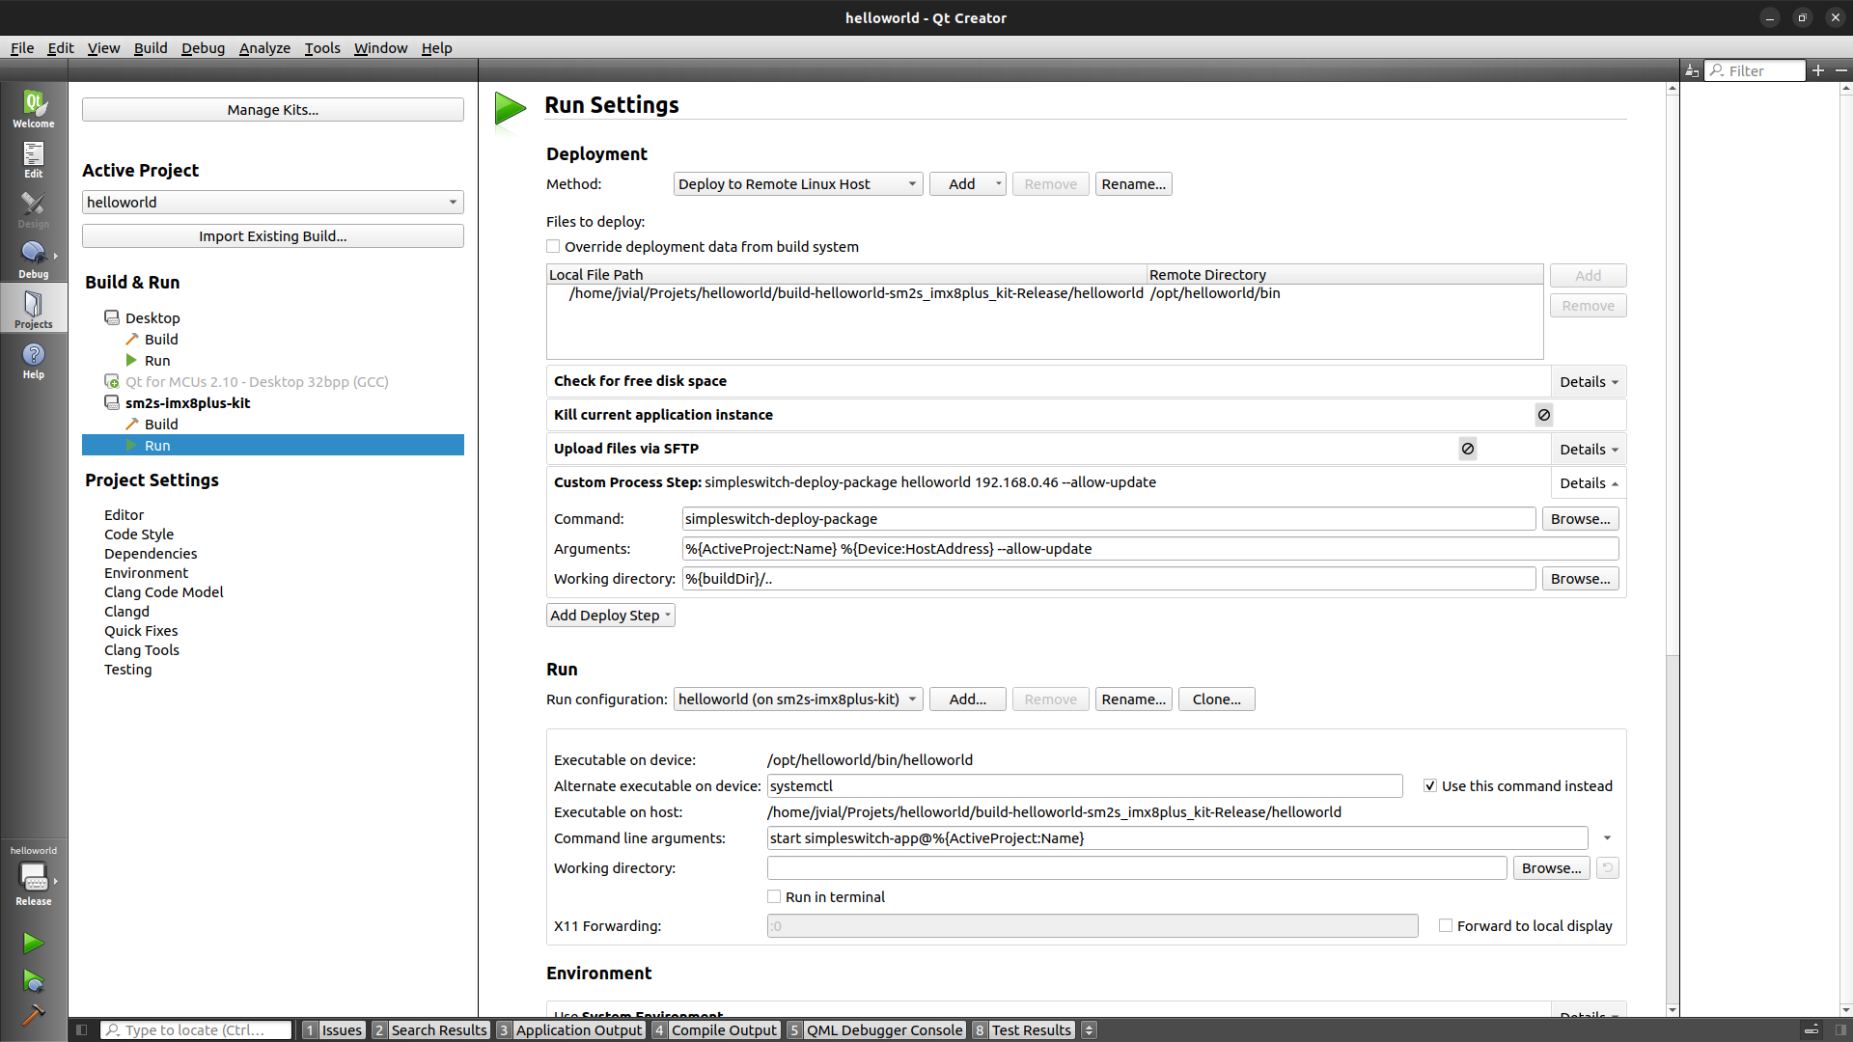This screenshot has width=1853, height=1042.
Task: Open the deployment Method dropdown
Action: click(797, 184)
